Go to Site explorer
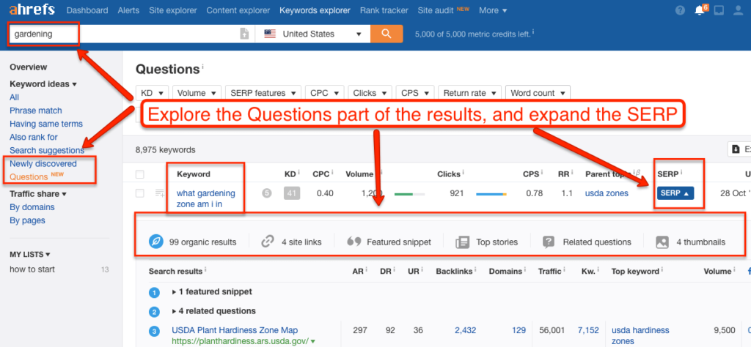The height and width of the screenshot is (347, 751). [x=173, y=10]
